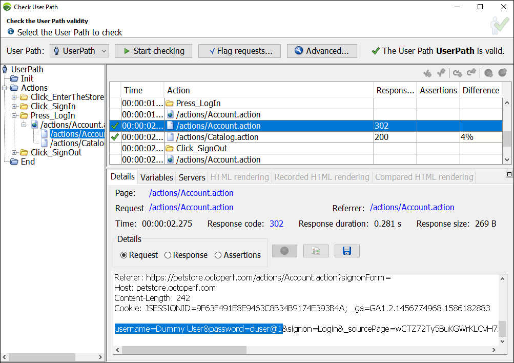This screenshot has height=363, width=514.
Task: Switch to the Variables tab
Action: [x=156, y=177]
